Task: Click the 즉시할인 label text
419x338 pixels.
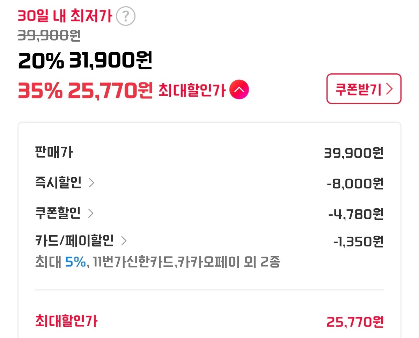Action: 58,182
